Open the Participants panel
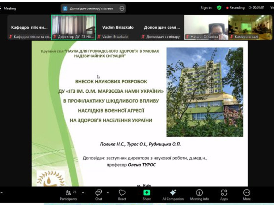This screenshot has width=274, height=205. pos(68,195)
